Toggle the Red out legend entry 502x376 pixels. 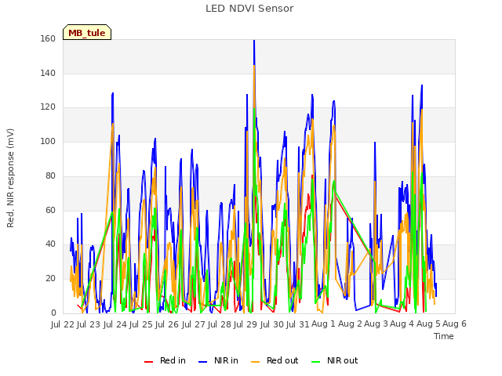pyautogui.click(x=275, y=360)
